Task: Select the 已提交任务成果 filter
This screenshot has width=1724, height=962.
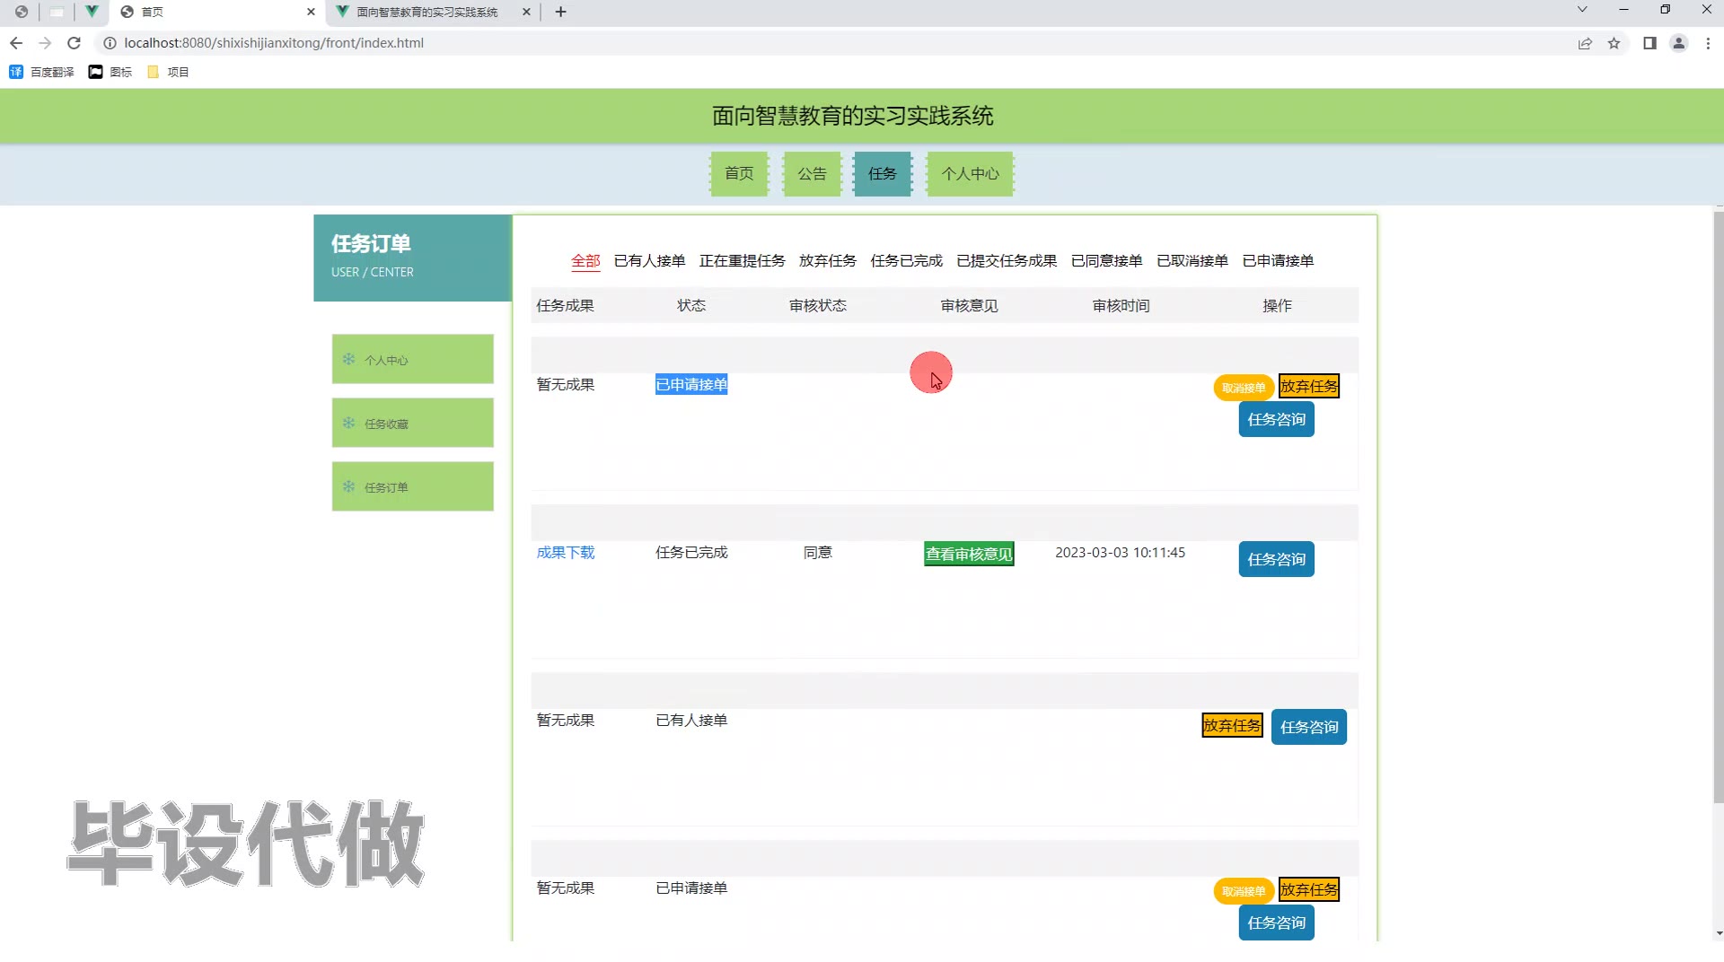Action: (x=1007, y=260)
